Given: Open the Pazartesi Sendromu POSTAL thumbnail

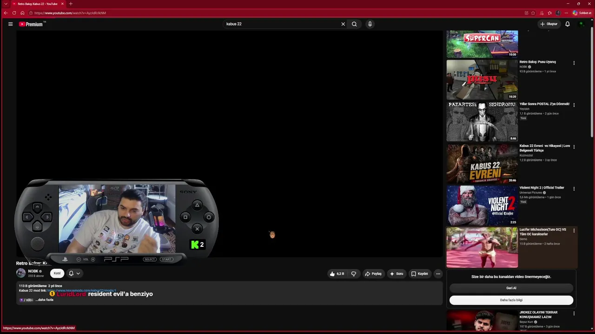Looking at the screenshot, I should tap(482, 122).
